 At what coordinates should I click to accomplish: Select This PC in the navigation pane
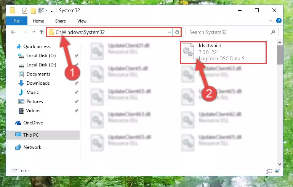tap(43, 135)
